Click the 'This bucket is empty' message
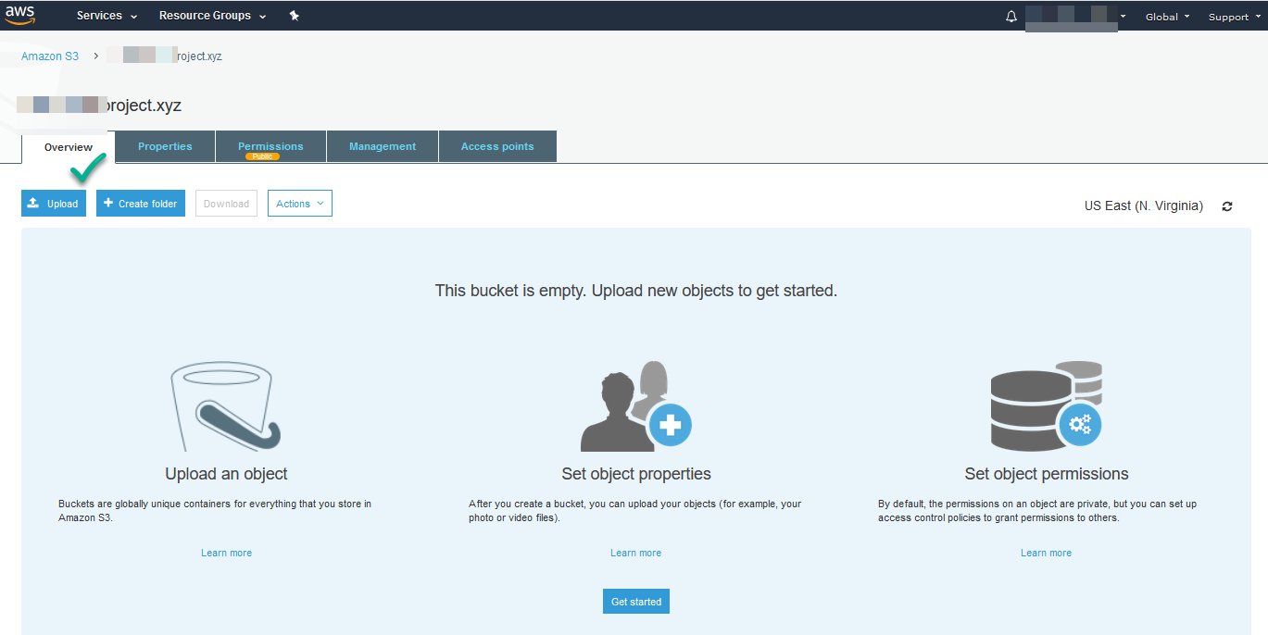This screenshot has width=1268, height=635. click(636, 291)
